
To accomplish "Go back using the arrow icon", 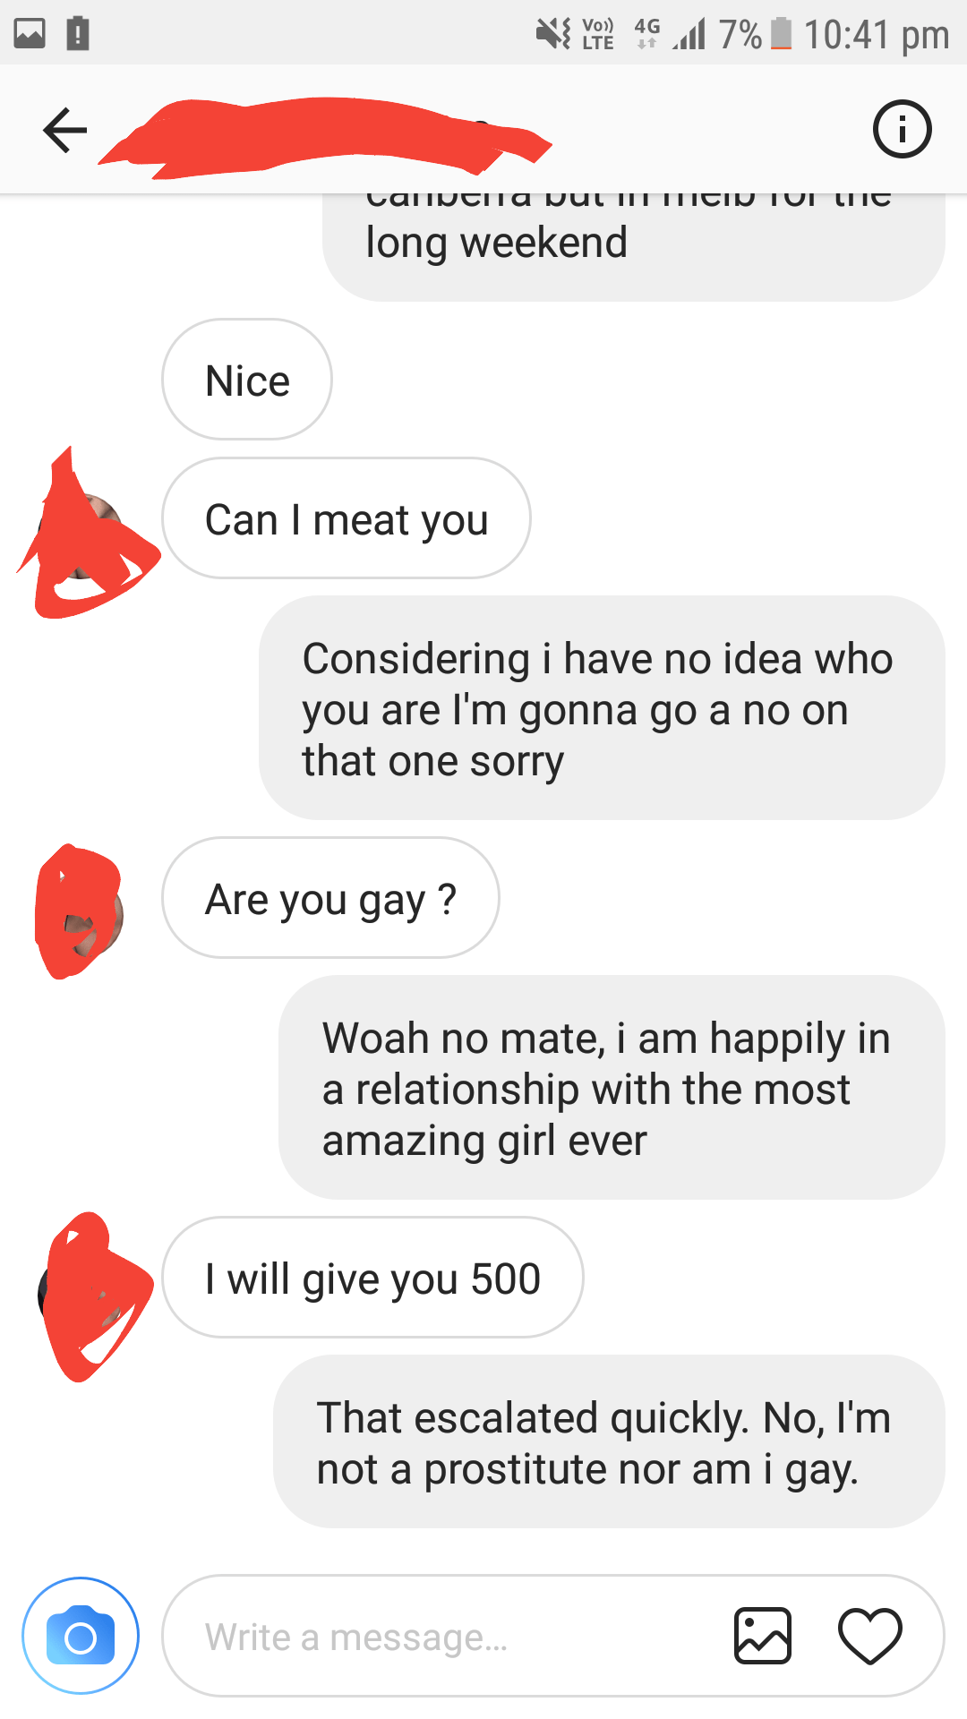I will click(65, 130).
